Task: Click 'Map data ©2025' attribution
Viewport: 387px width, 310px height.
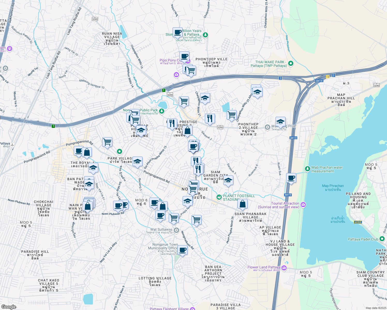Action: [x=376, y=308]
